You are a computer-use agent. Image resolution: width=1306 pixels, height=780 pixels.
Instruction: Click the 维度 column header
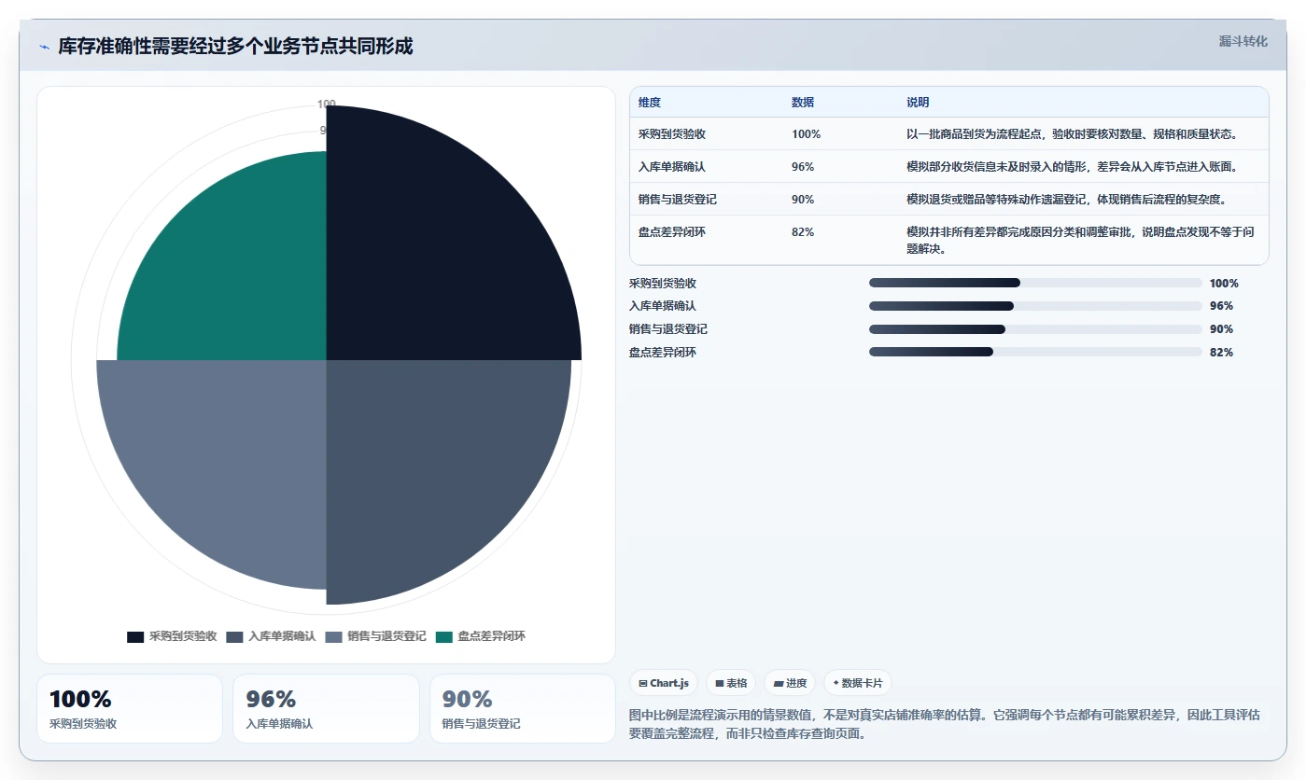(x=650, y=103)
